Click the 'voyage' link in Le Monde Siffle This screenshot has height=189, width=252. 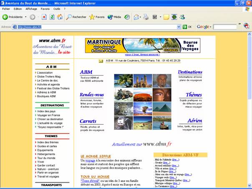(x=90, y=161)
